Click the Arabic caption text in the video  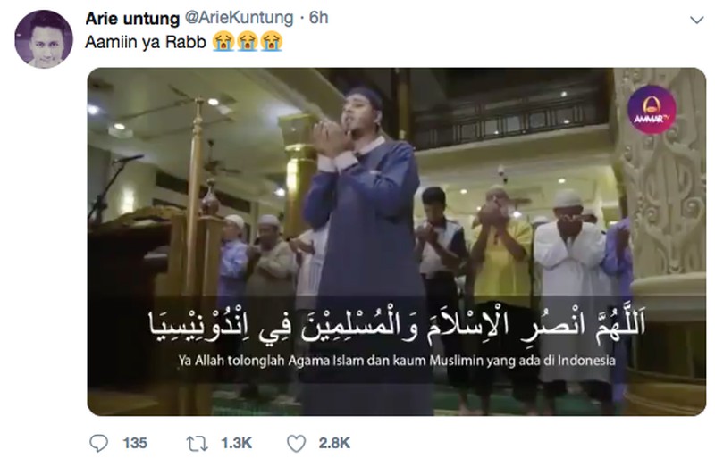tap(397, 325)
